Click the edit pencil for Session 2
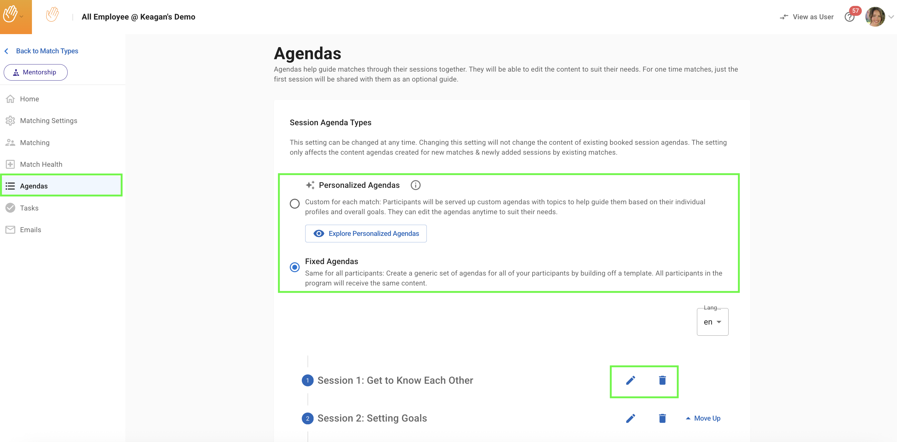Screen dimensions: 897x442 [630, 418]
